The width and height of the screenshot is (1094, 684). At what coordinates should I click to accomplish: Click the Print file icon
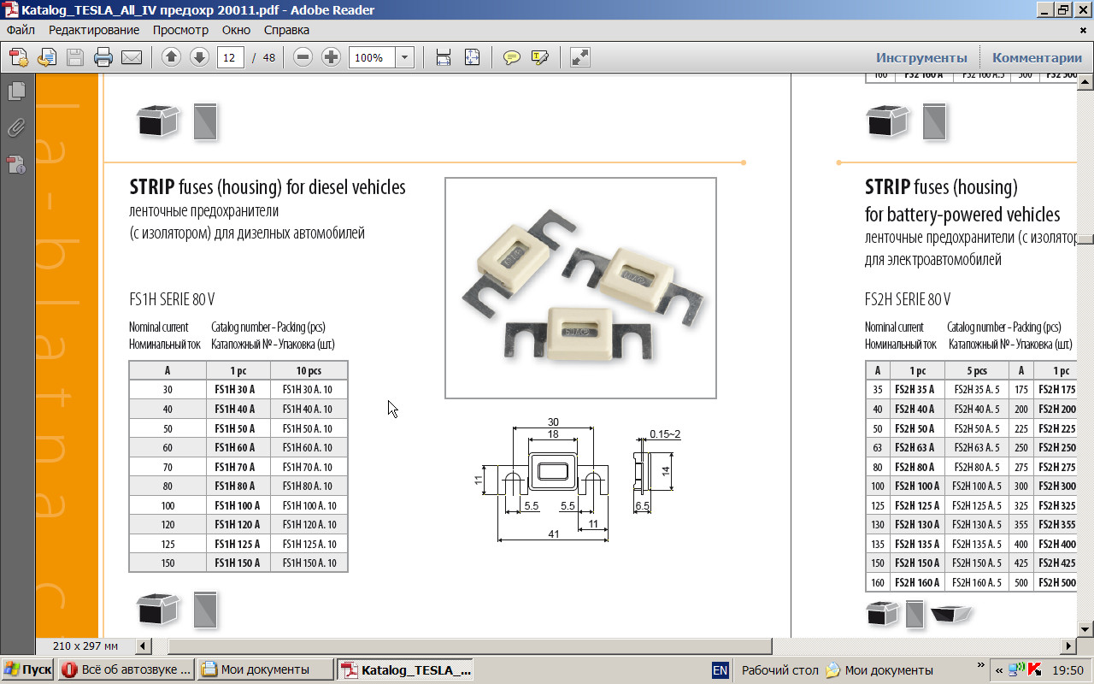(x=103, y=58)
